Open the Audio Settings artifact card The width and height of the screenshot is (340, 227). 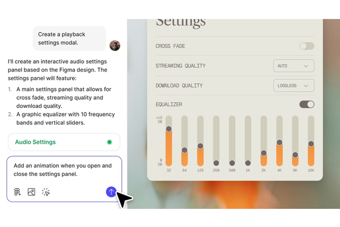(x=64, y=142)
